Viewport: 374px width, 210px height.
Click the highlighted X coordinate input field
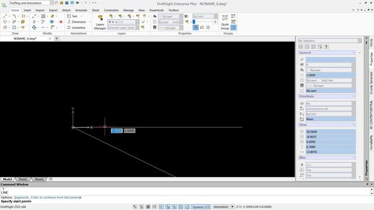point(117,131)
